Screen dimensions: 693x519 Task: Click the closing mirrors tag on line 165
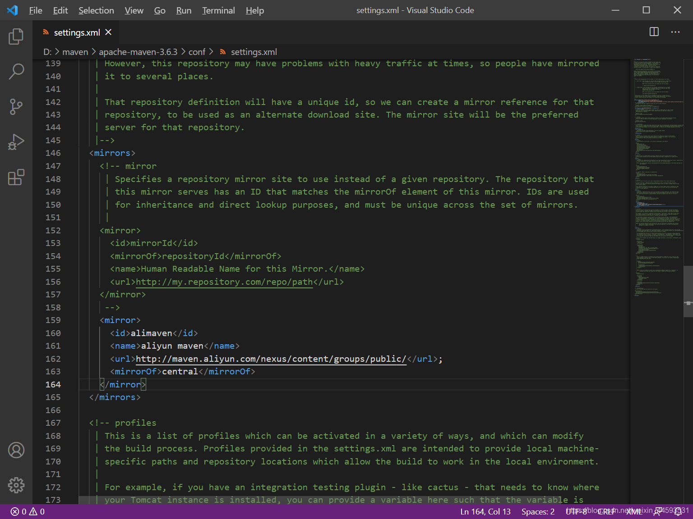pos(115,397)
